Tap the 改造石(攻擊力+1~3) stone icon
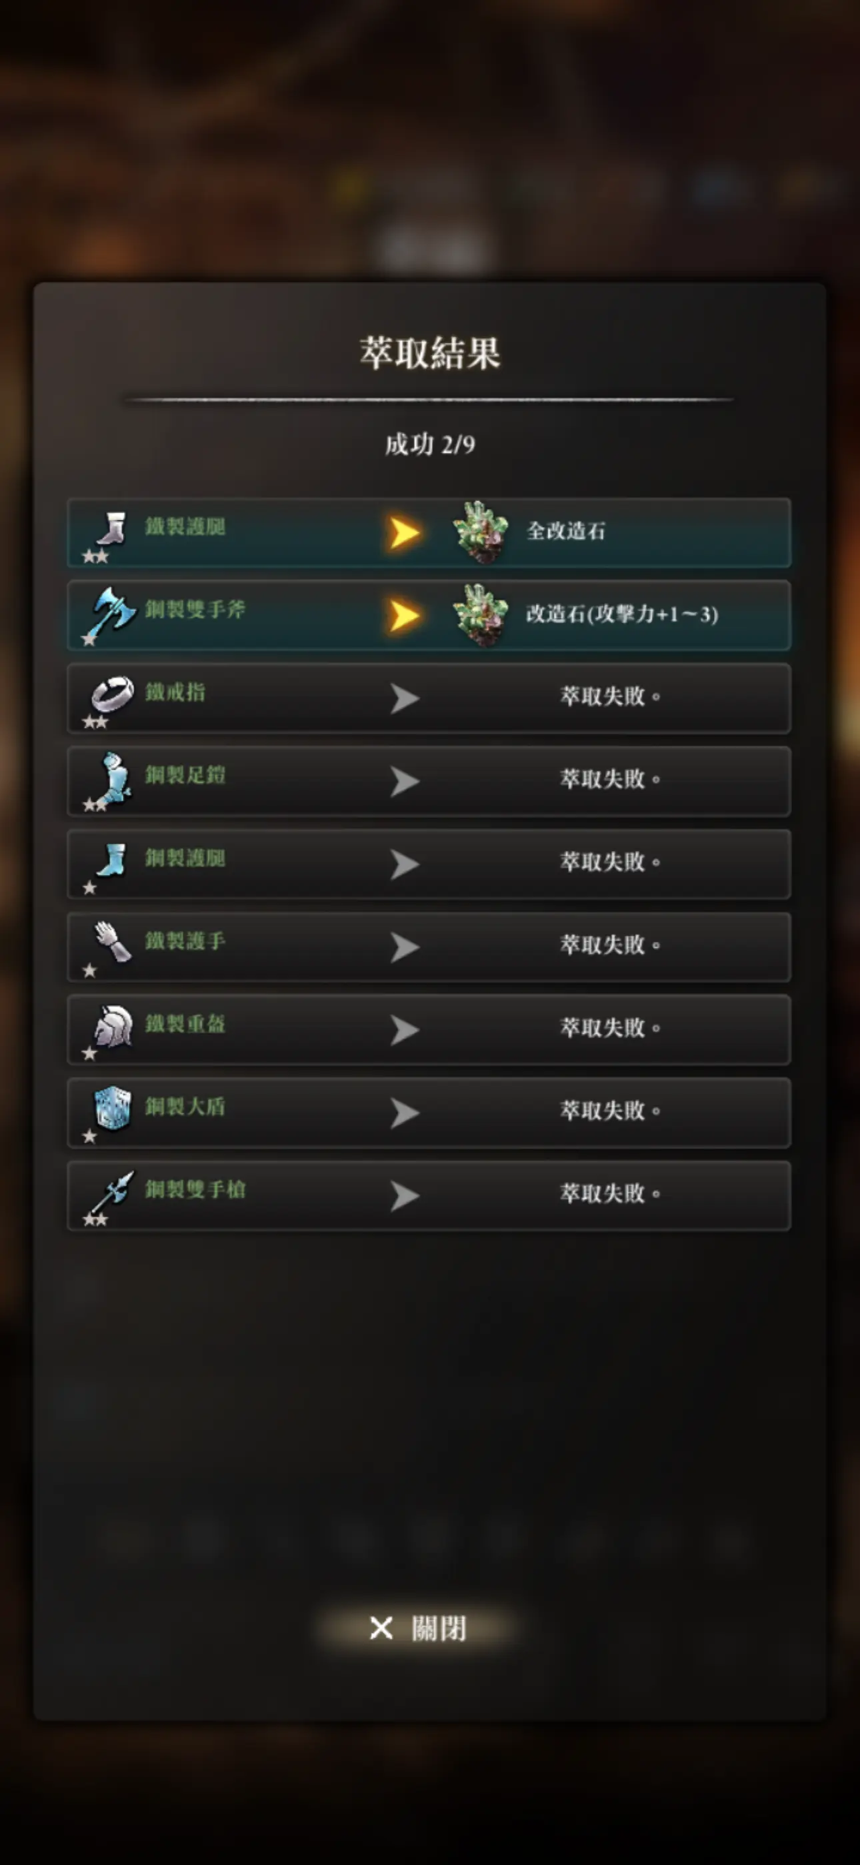 point(480,615)
